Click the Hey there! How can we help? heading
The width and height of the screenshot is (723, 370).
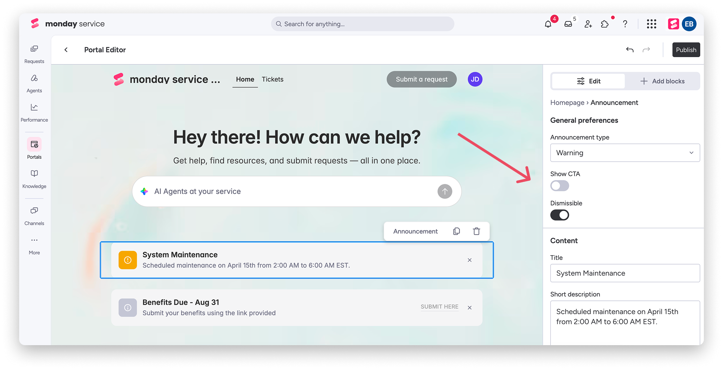tap(297, 137)
